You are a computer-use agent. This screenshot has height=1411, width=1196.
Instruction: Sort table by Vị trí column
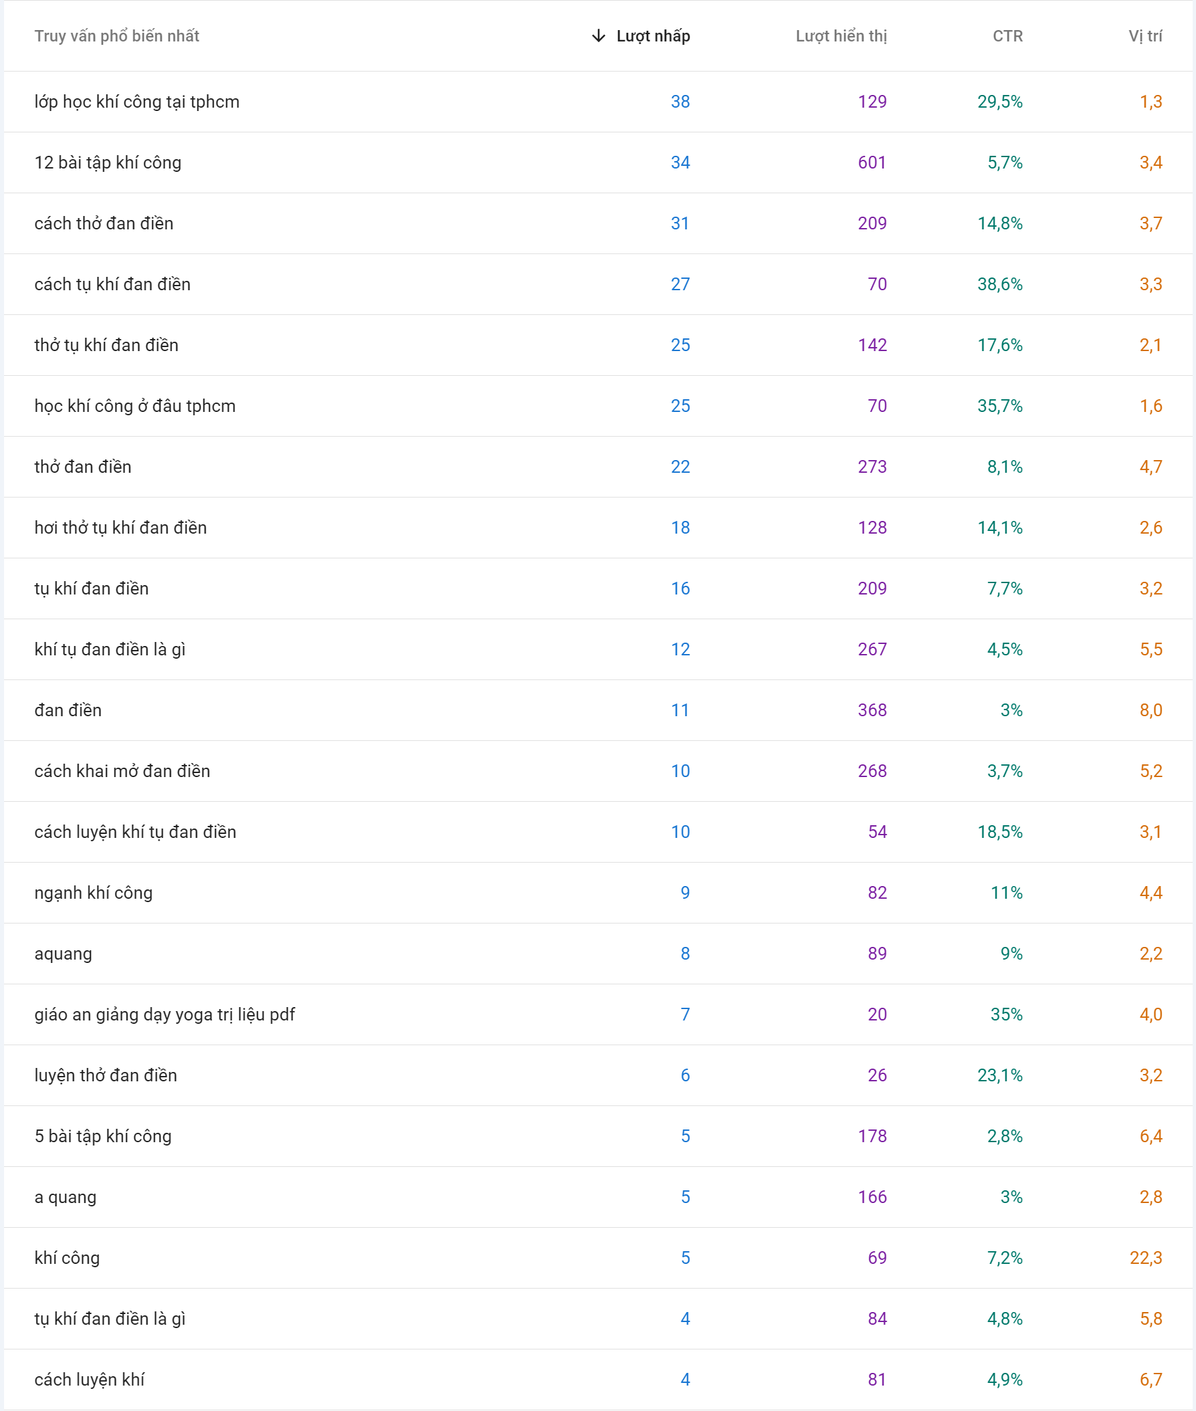point(1144,36)
